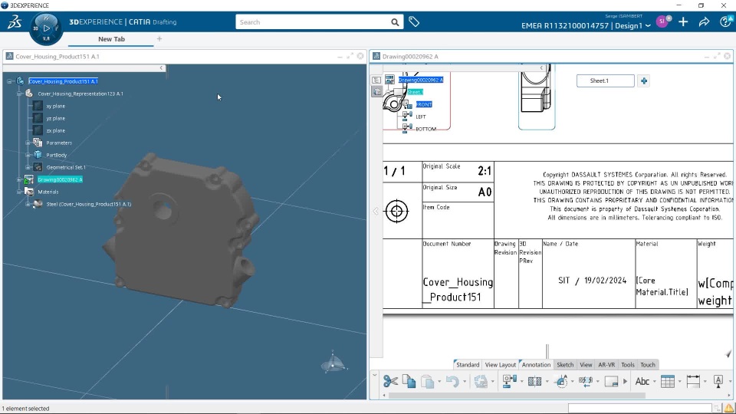The width and height of the screenshot is (736, 414).
Task: Collapse left tree panel with chevron
Action: coord(161,68)
